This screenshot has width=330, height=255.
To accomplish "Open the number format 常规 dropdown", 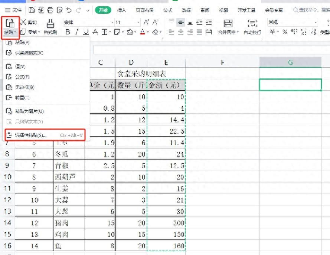I will (316, 22).
